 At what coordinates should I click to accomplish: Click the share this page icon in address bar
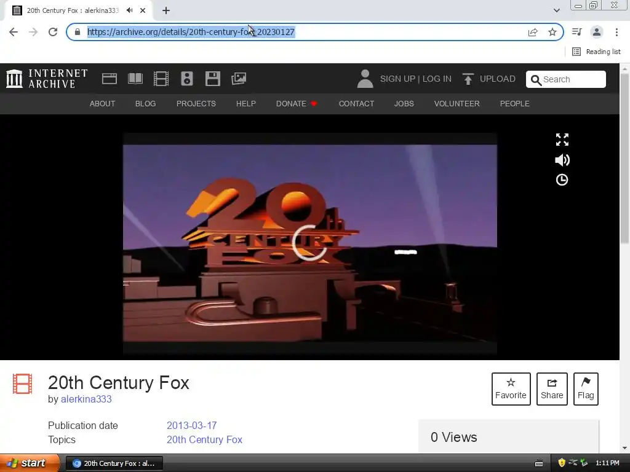[533, 32]
